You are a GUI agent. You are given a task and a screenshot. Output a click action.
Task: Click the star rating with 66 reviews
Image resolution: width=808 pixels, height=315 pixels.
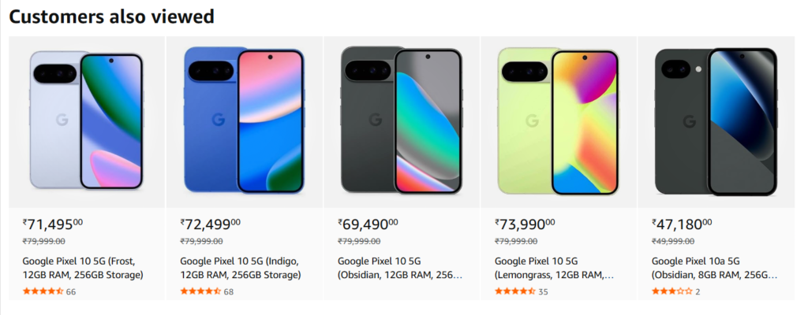pyautogui.click(x=43, y=291)
